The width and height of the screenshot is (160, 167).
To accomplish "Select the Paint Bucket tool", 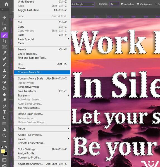I will click(x=4, y=88).
